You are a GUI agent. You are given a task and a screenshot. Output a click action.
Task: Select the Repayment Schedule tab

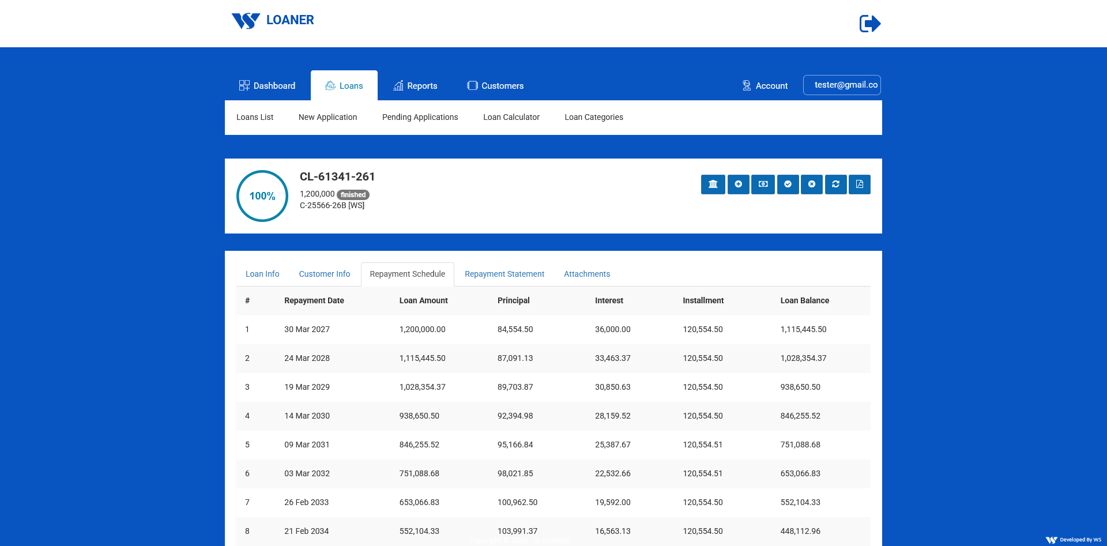click(408, 274)
